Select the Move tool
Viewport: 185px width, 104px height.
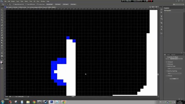(x=2, y=10)
